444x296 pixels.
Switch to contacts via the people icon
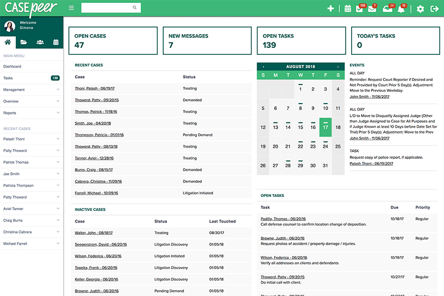pos(39,42)
